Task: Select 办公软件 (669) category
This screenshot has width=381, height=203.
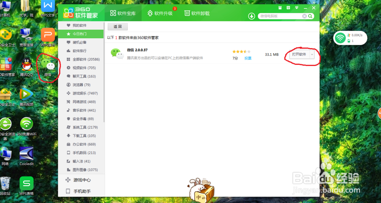Action: (81, 144)
